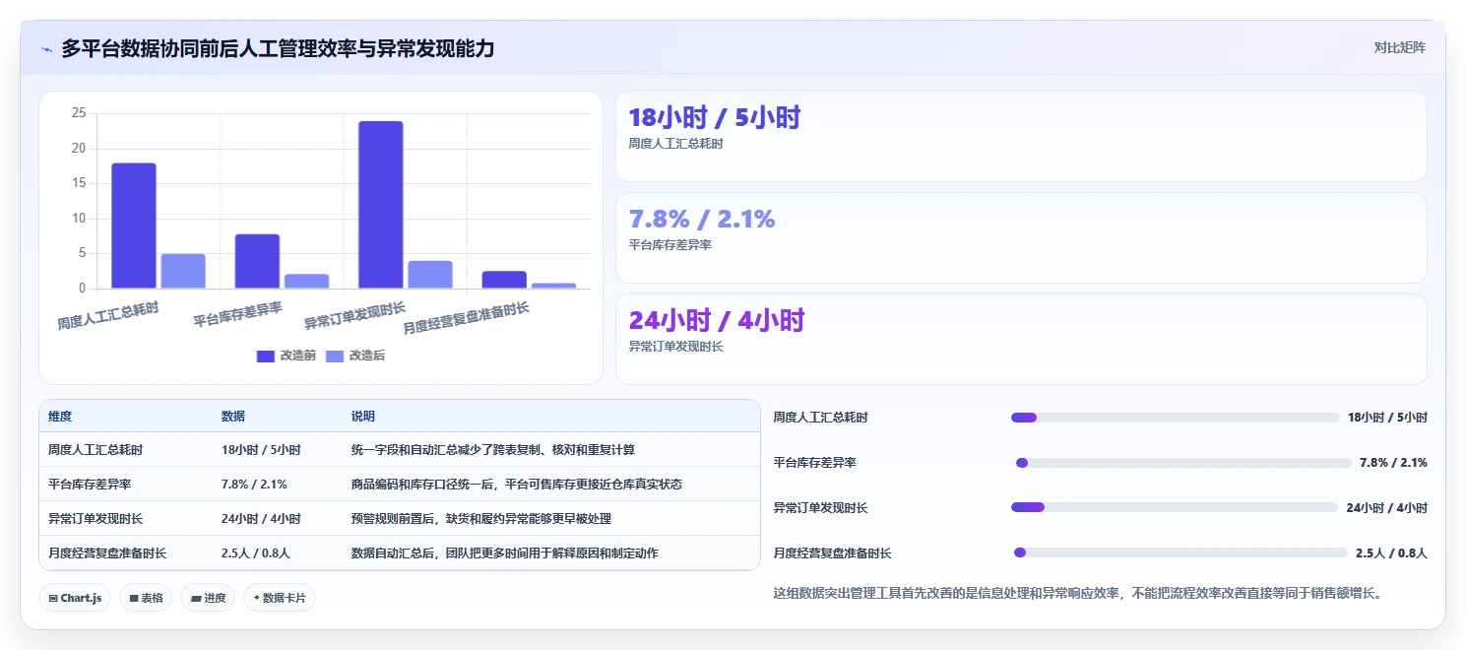Screen dimensions: 1466x650
Task: Click the 数据 column header
Action: click(233, 417)
